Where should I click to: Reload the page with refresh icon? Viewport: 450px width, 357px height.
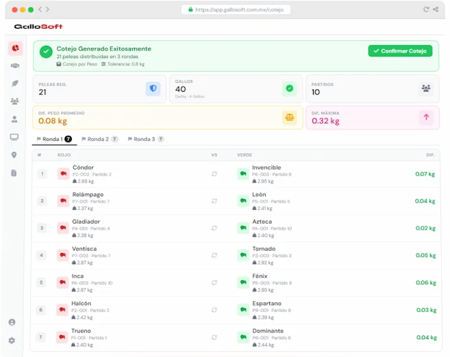pos(426,9)
